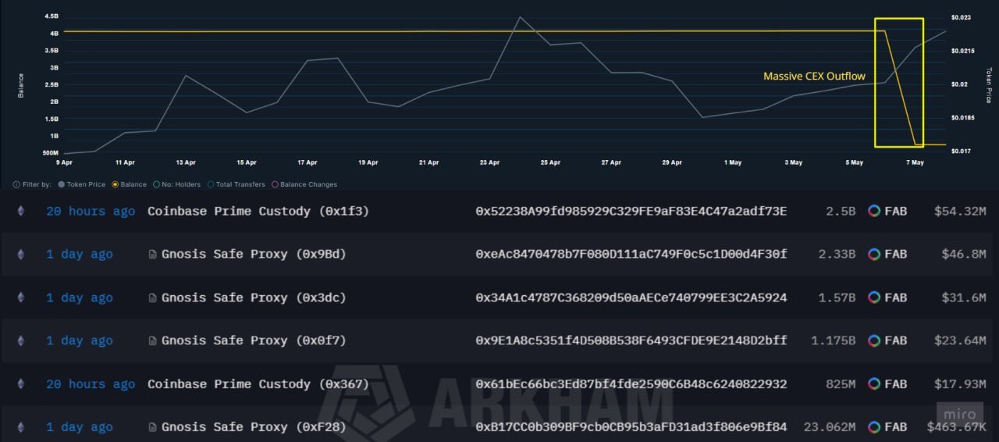Open Gnosis Safe Proxy (0x3dc) entity page

pos(254,298)
